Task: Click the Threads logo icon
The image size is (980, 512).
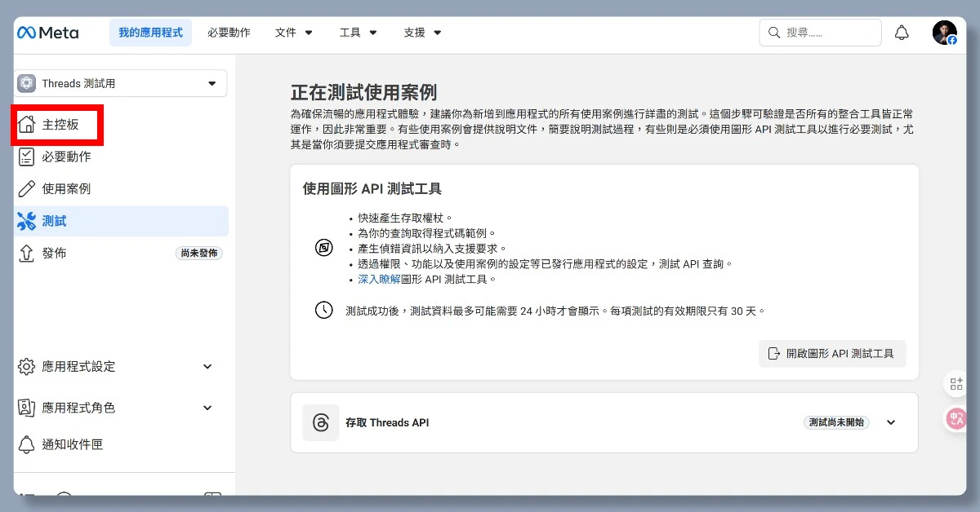Action: 321,422
